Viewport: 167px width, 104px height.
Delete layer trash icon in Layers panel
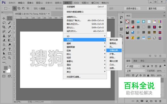(x=160, y=101)
